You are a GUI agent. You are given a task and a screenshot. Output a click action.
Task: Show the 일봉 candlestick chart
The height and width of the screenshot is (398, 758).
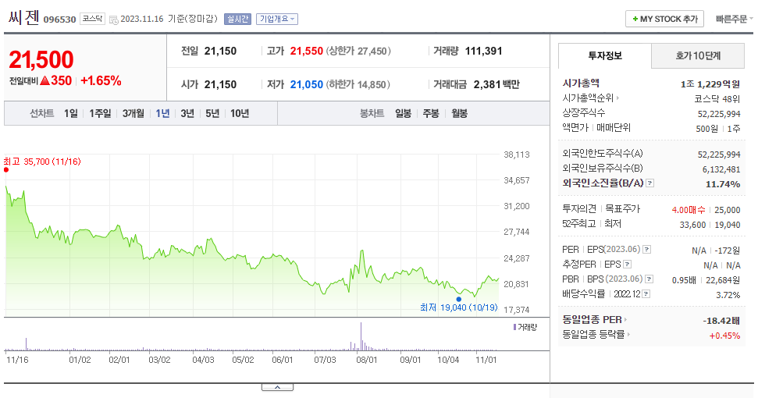click(x=403, y=113)
